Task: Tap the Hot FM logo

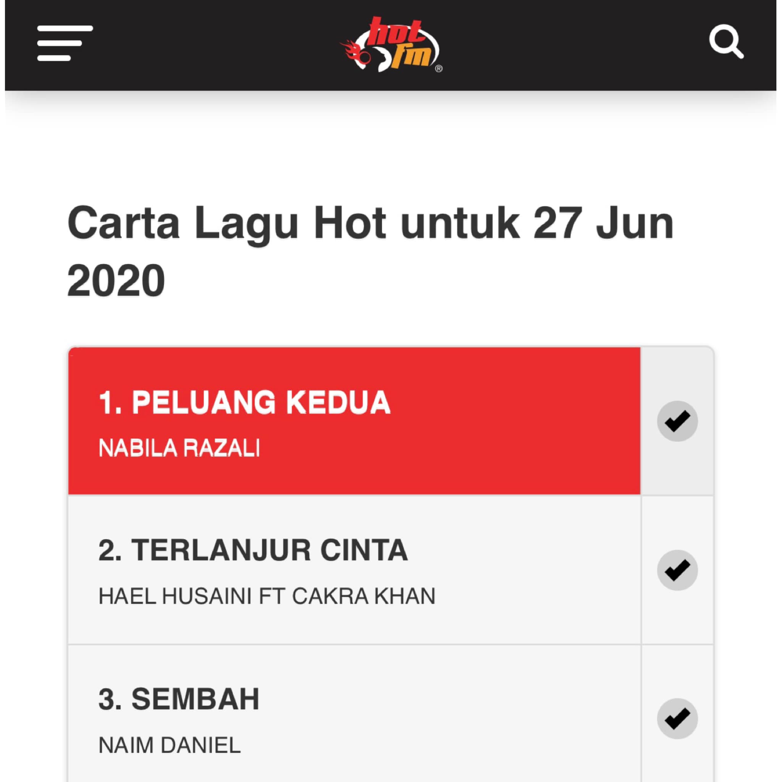Action: coord(391,45)
